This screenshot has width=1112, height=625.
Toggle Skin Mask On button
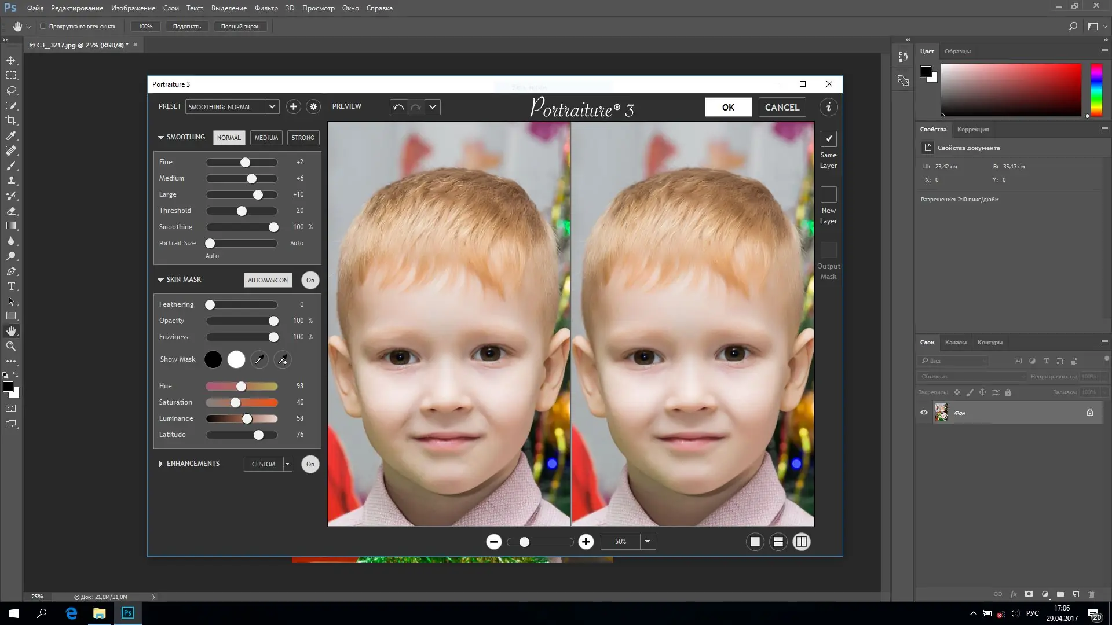pyautogui.click(x=310, y=280)
